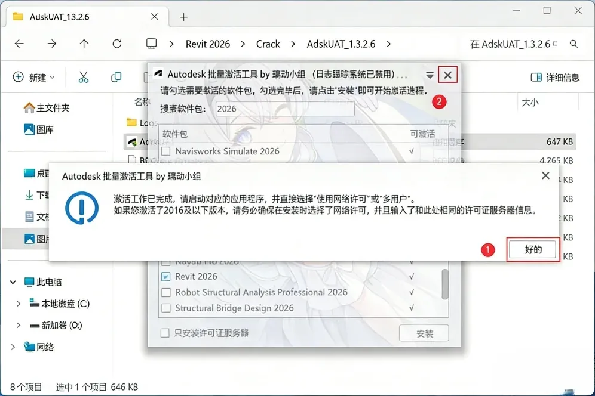This screenshot has height=396, width=595.
Task: Click the 大小 column header
Action: (530, 102)
